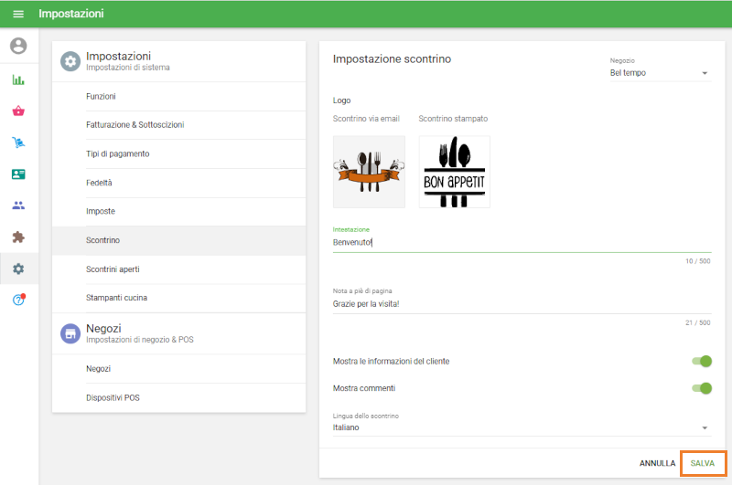
Task: Toggle Mostra le informazioni del cliente switch
Action: pyautogui.click(x=701, y=361)
